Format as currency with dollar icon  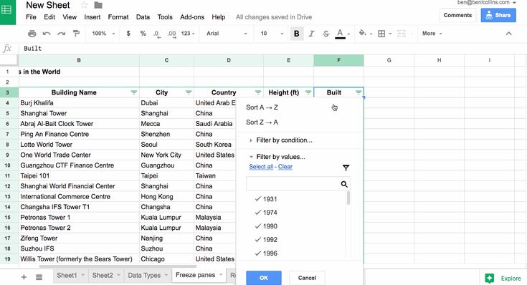128,34
